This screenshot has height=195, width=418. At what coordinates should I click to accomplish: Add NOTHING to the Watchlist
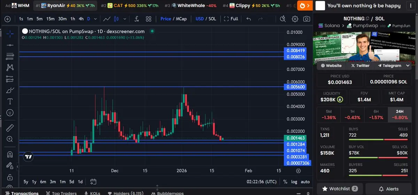click(340, 189)
